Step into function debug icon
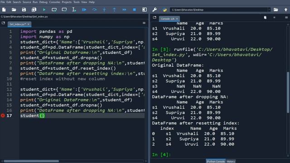The width and height of the screenshot is (290, 163). click(104, 10)
